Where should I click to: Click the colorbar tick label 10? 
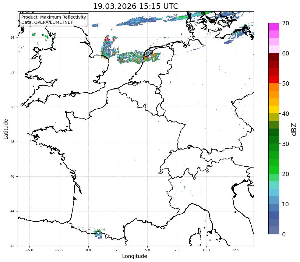pos(285,204)
